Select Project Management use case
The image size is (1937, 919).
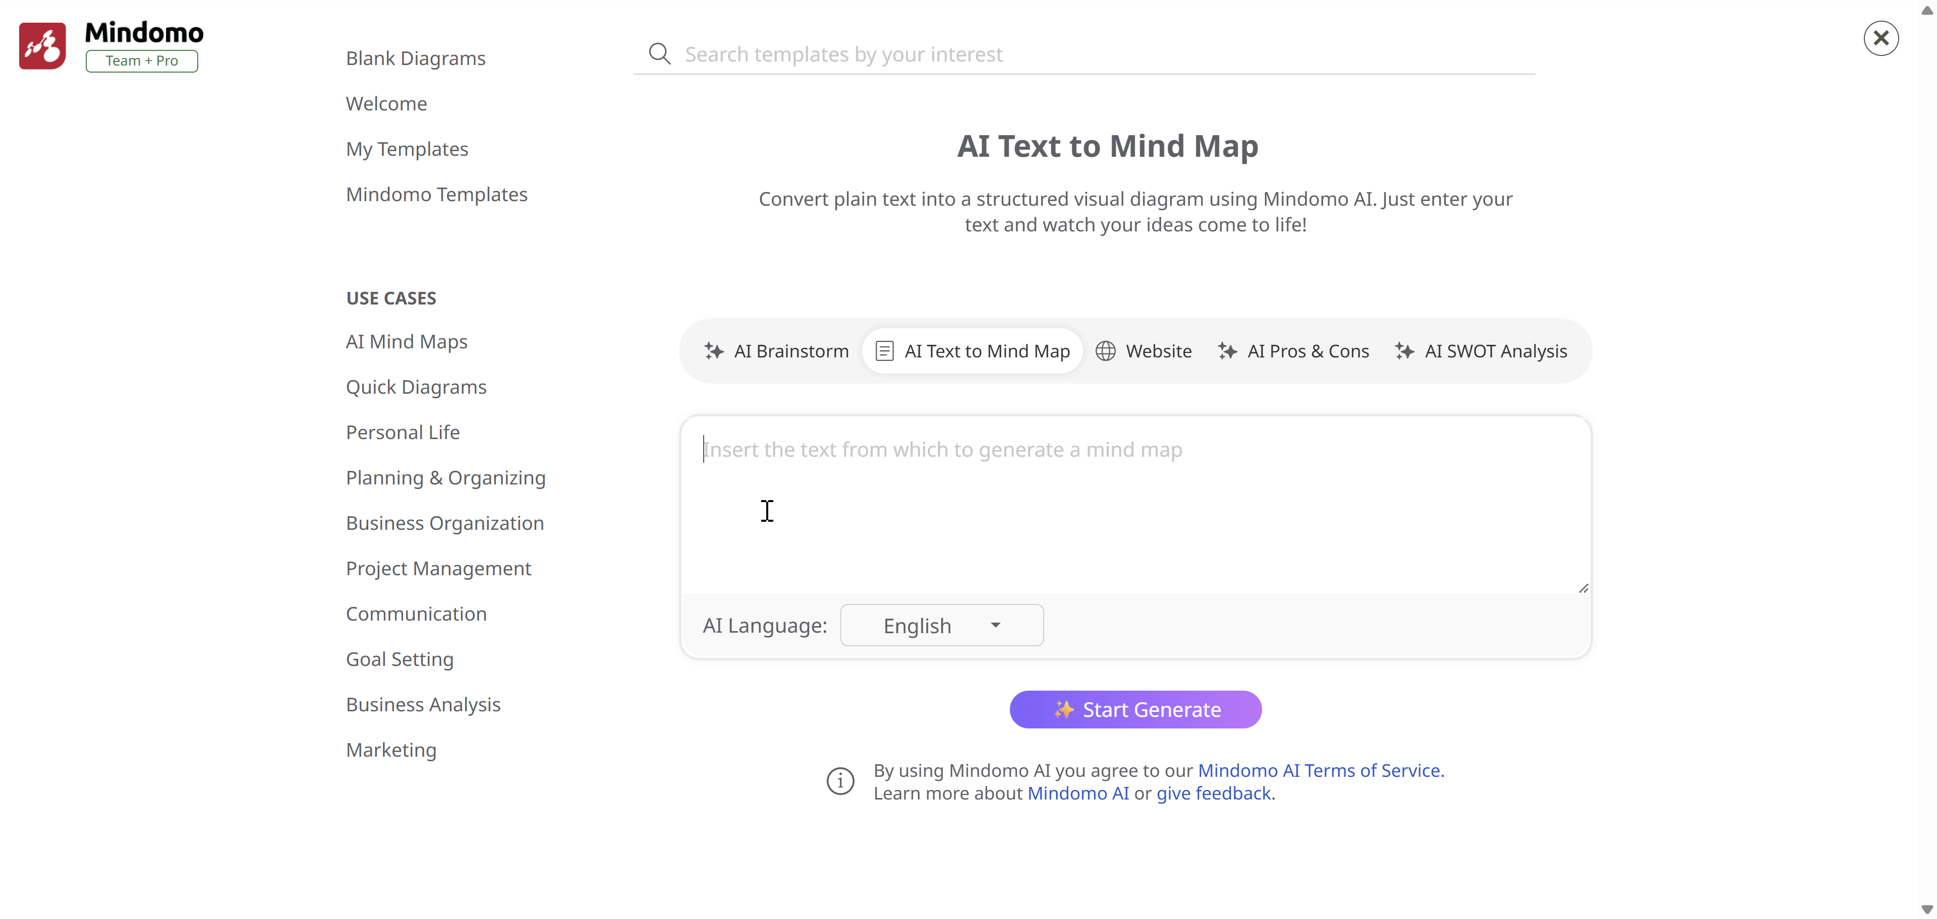[438, 569]
